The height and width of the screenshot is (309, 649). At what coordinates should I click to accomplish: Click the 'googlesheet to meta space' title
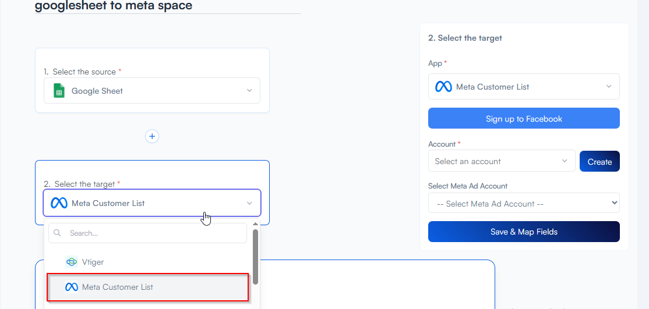coord(114,6)
